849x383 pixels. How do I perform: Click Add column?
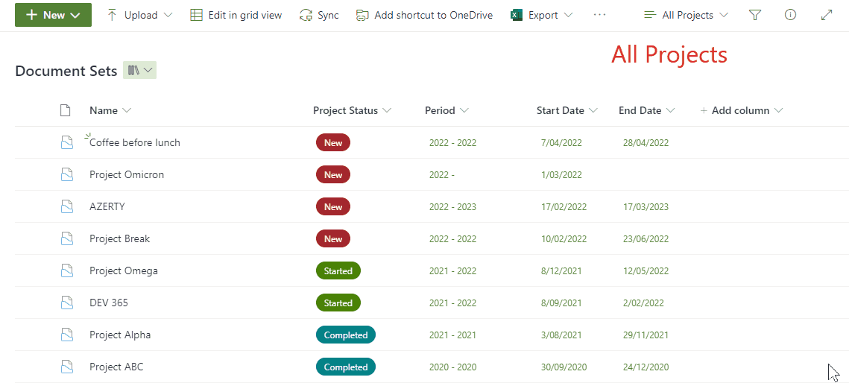coord(741,110)
